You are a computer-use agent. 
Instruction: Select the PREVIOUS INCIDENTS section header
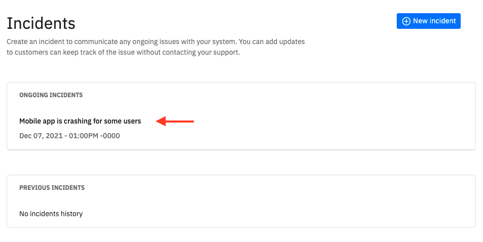[52, 187]
